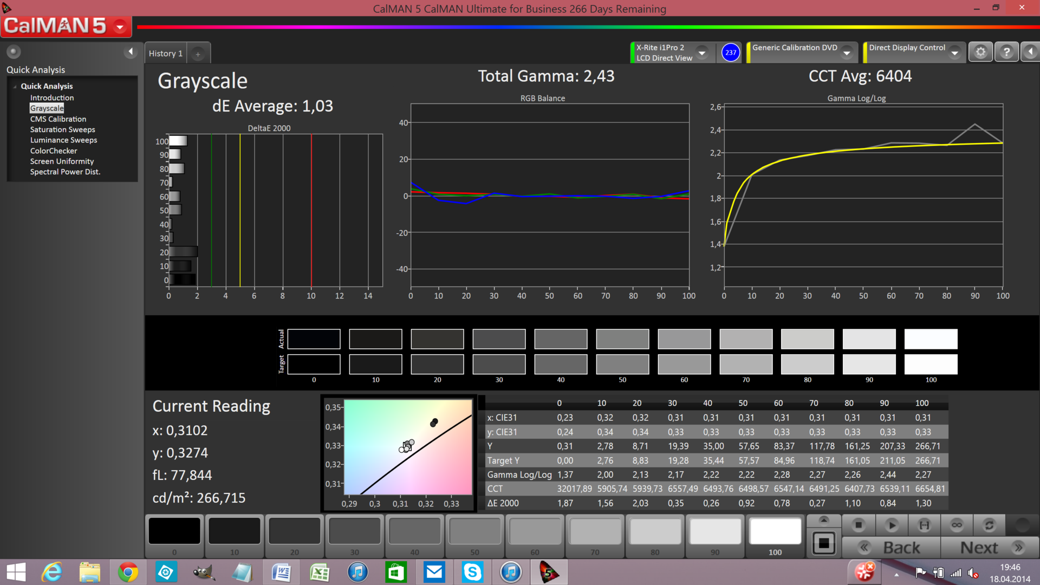This screenshot has width=1040, height=585.
Task: Collapse the Quick Analysis sidebar arrow
Action: [130, 51]
